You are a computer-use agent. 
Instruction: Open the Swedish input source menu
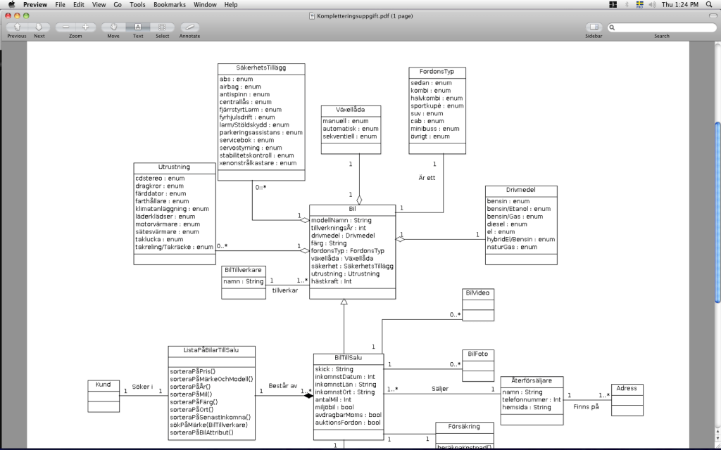click(x=639, y=4)
